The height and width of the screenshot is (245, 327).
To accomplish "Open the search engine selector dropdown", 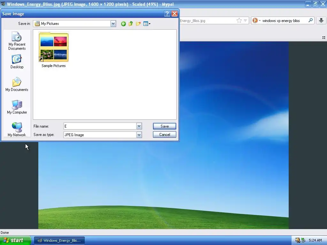I will point(256,20).
